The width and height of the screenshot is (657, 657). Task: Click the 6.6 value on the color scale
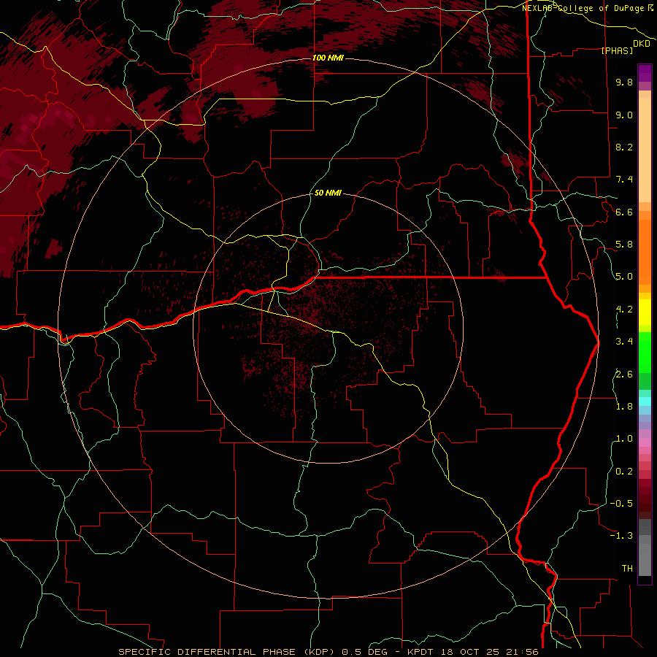pos(624,212)
